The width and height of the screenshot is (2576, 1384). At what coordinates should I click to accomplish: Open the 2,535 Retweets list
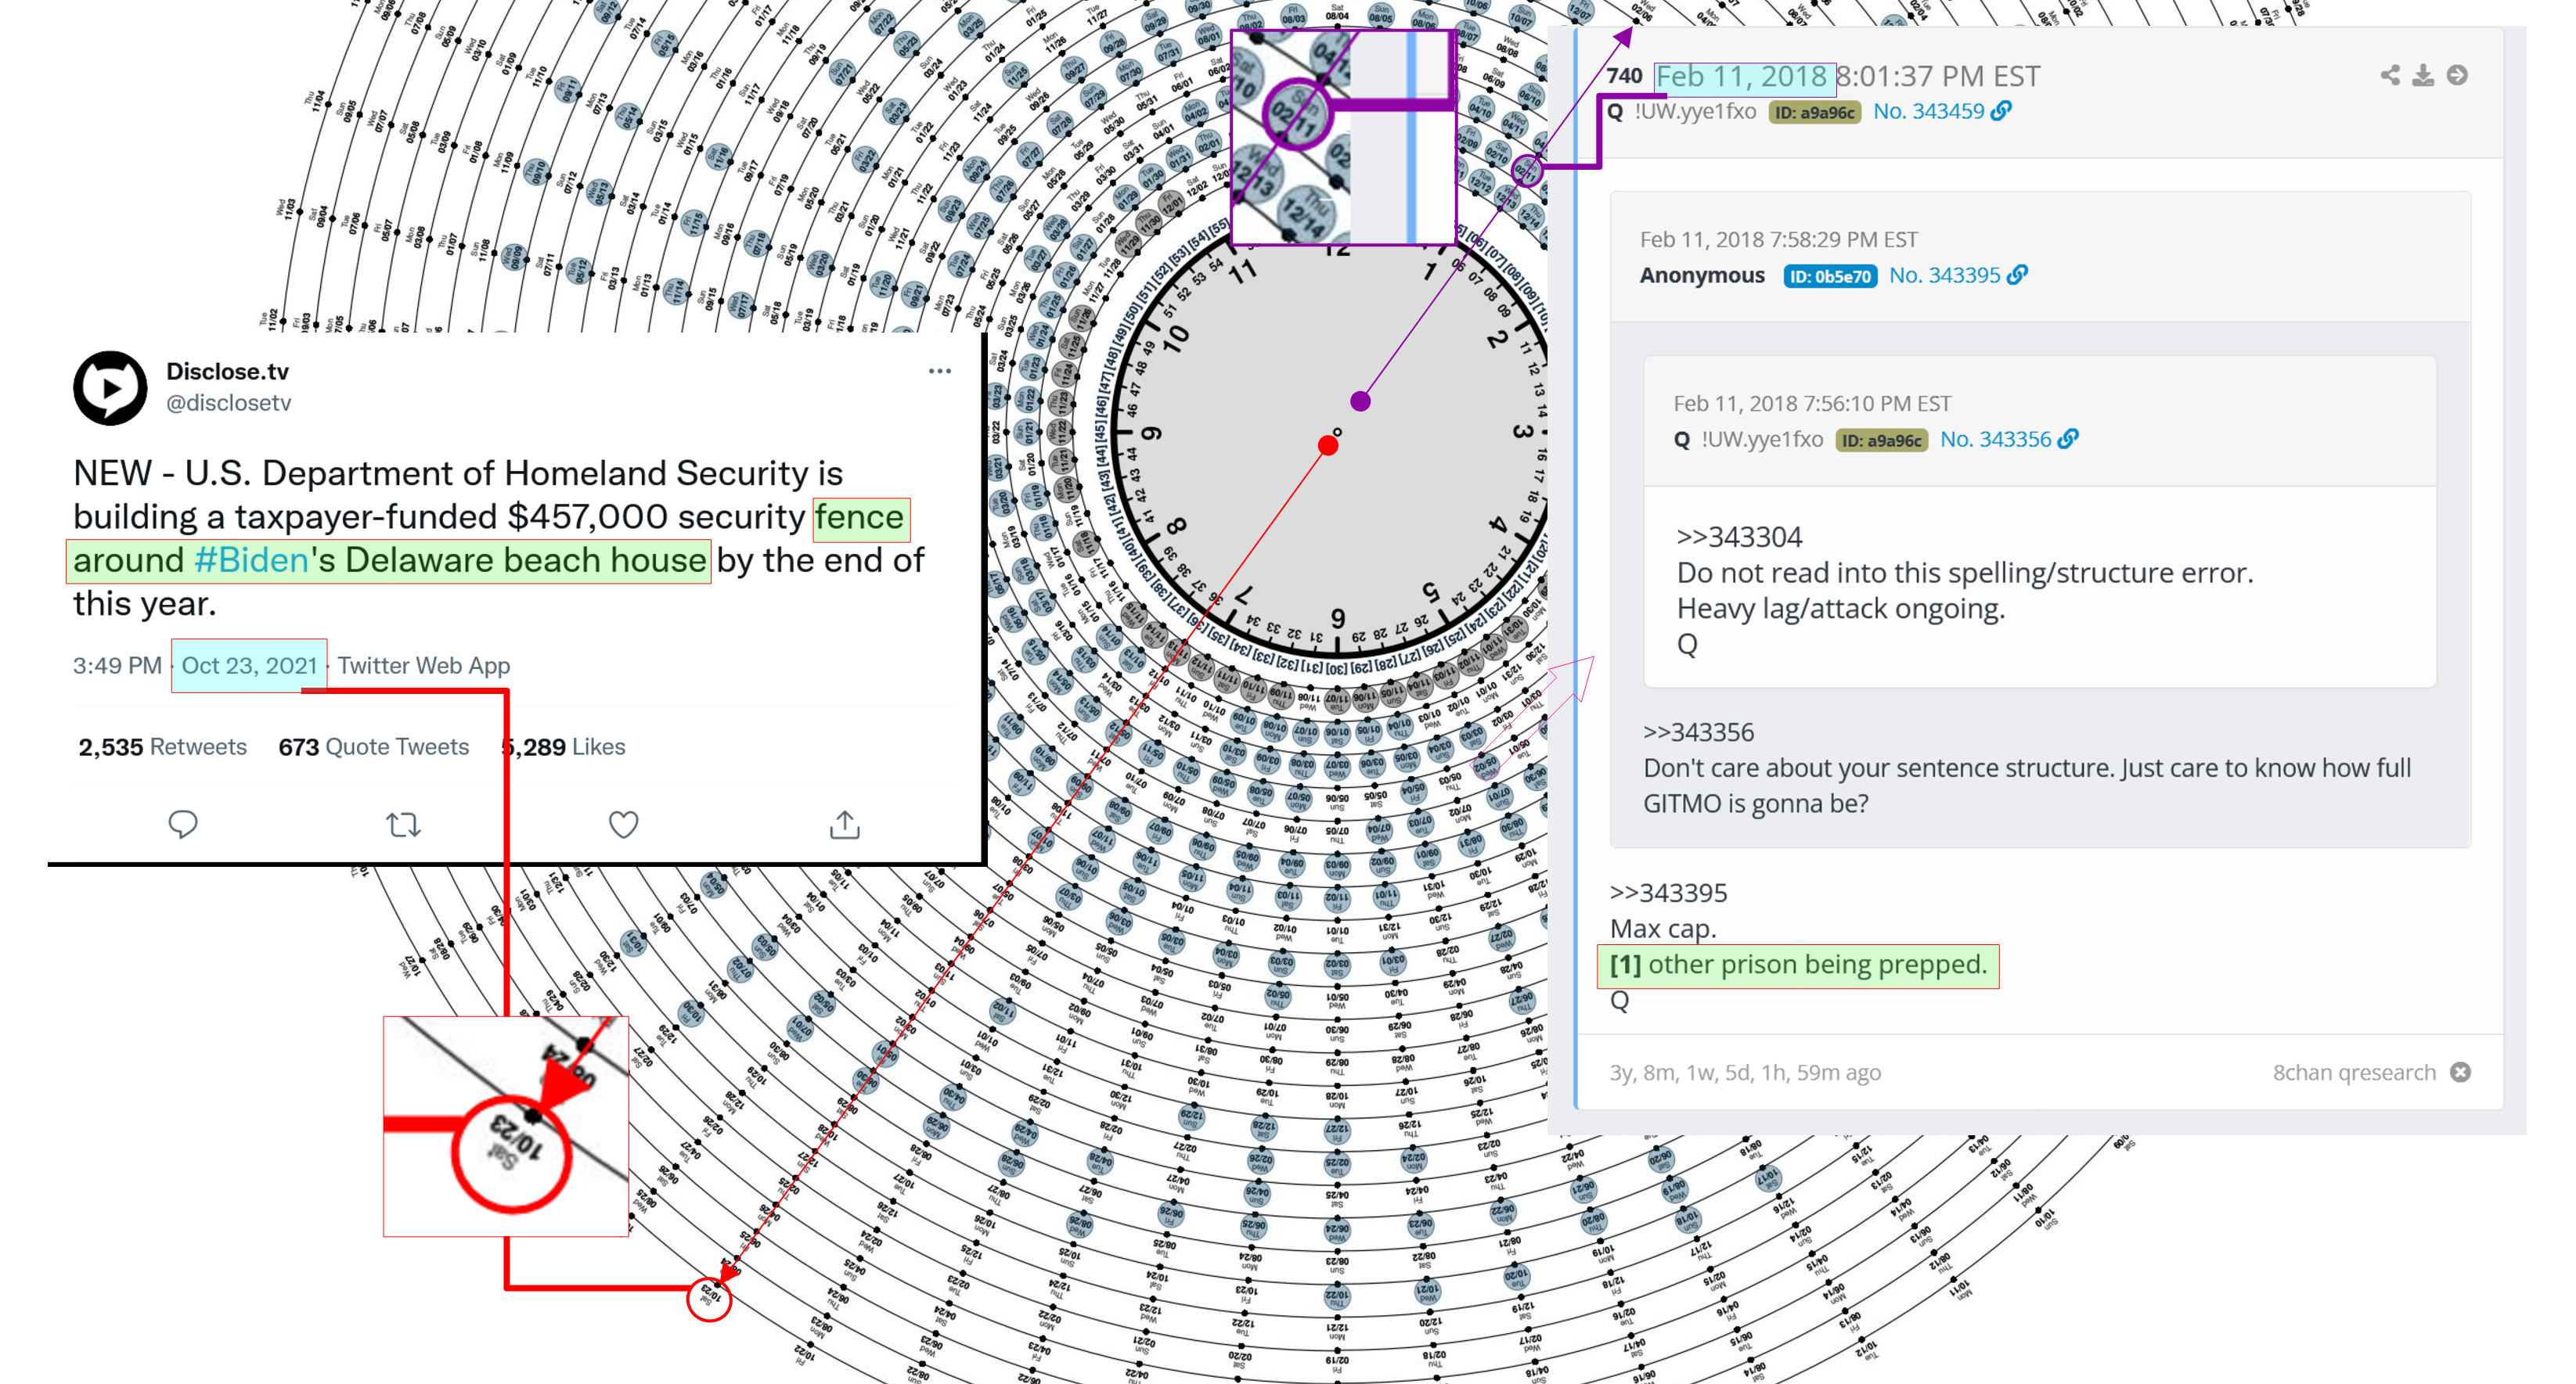[162, 746]
